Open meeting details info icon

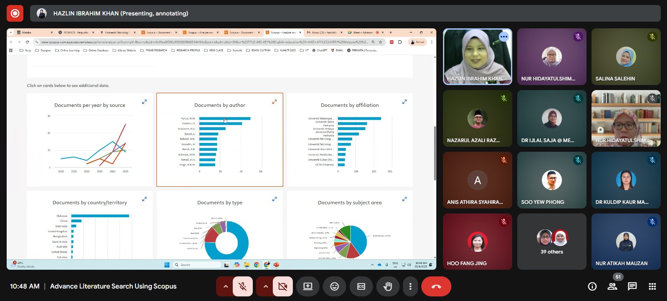click(x=592, y=286)
